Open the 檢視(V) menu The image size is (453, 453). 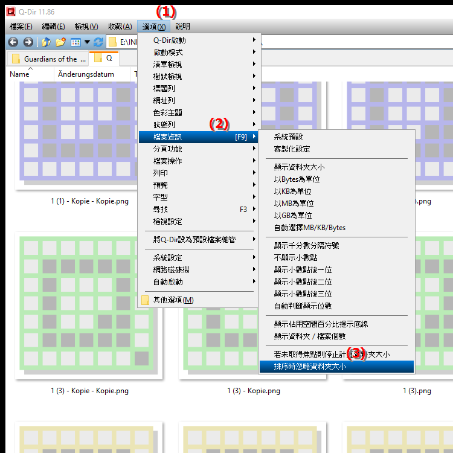pyautogui.click(x=86, y=27)
